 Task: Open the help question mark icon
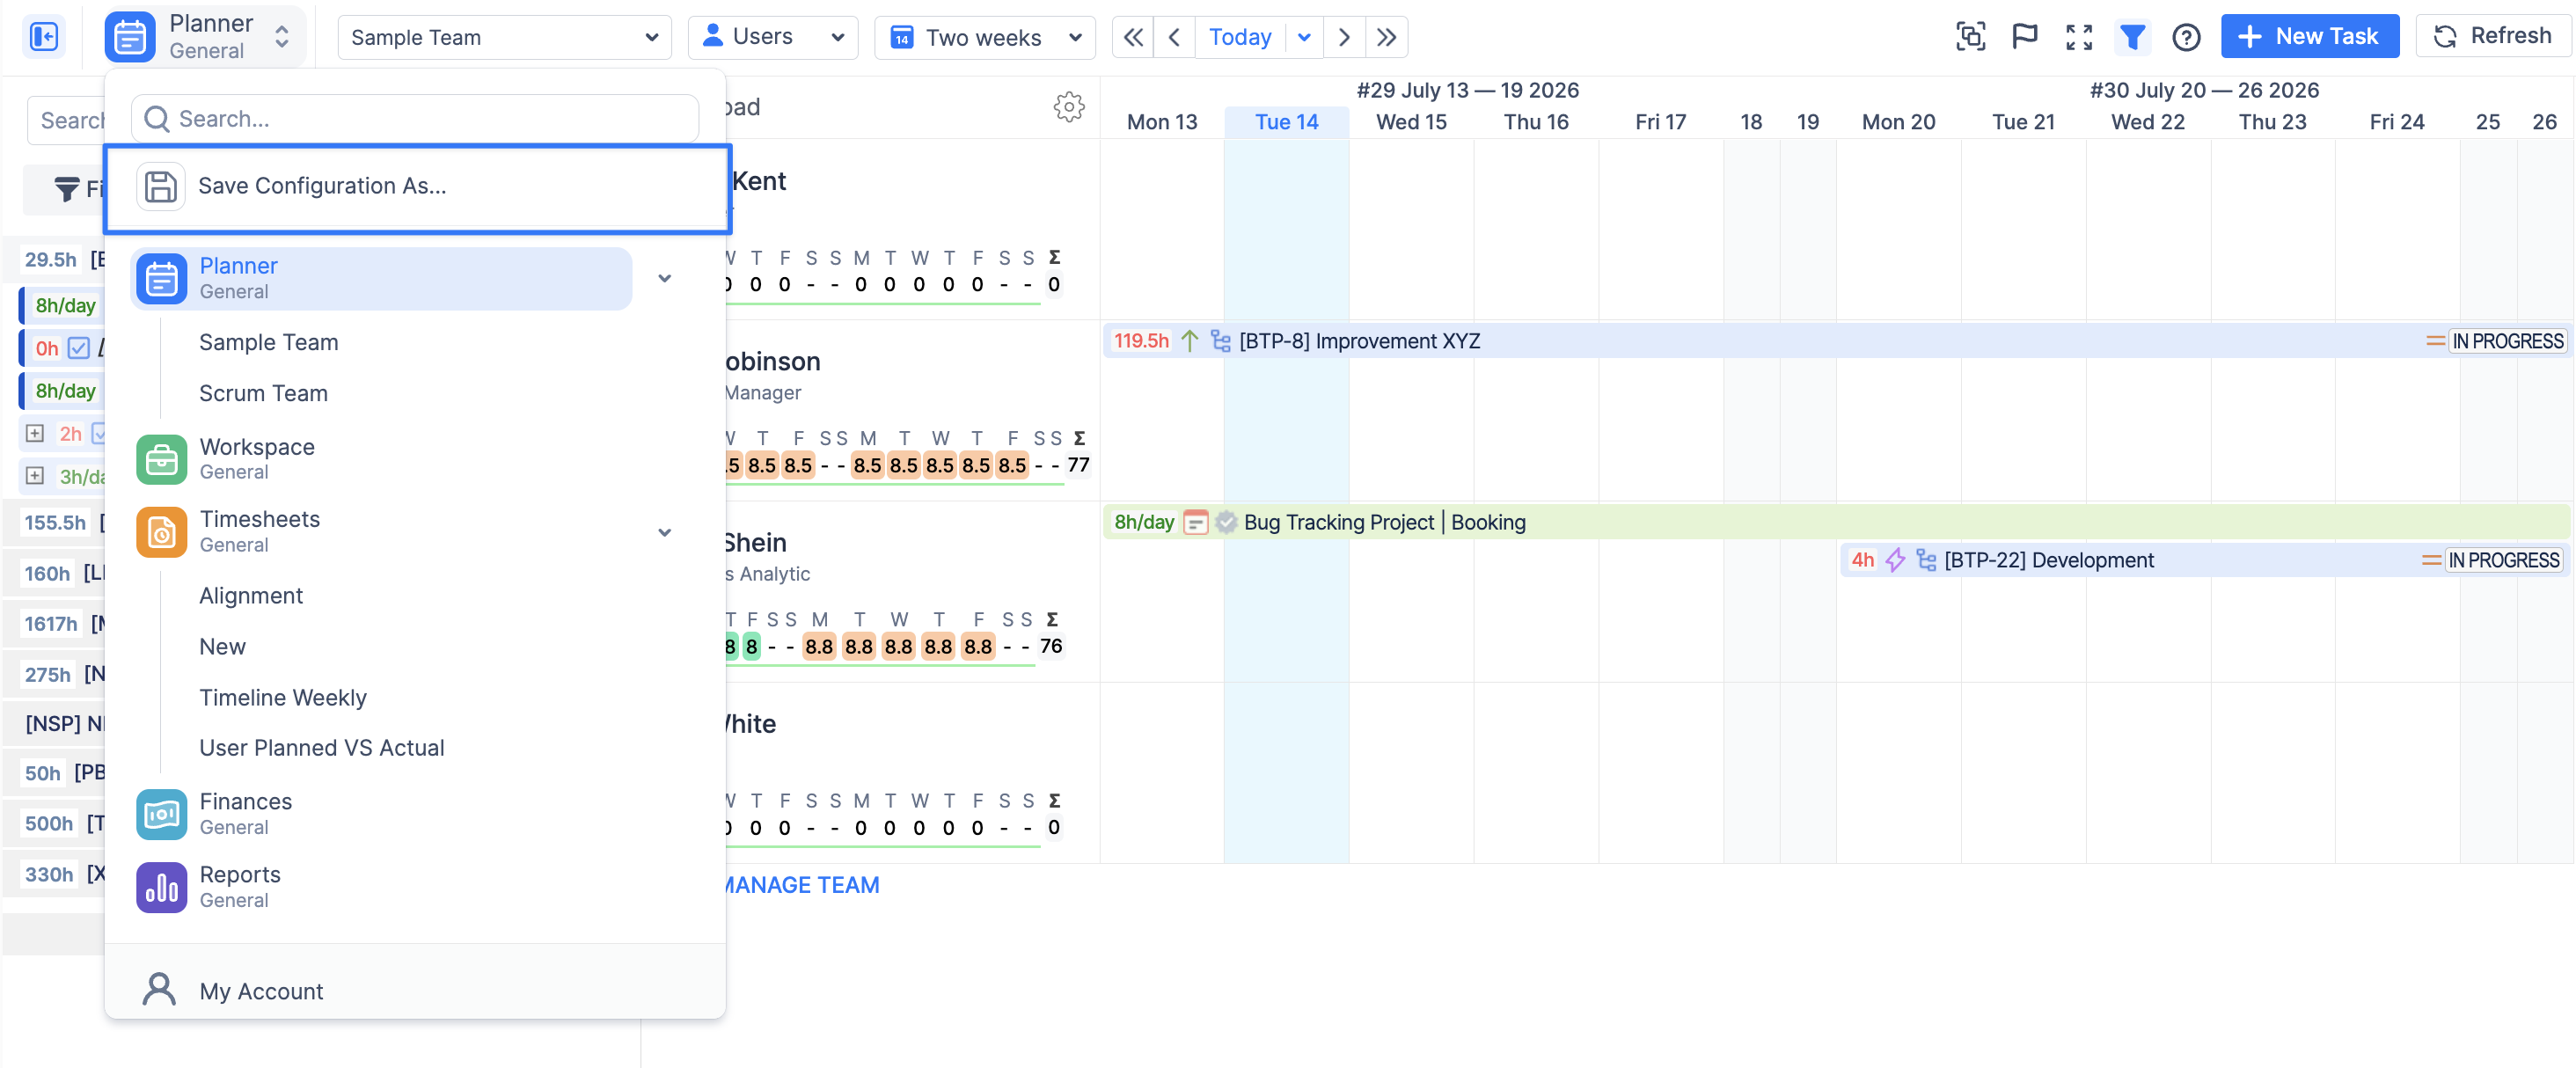tap(2186, 37)
